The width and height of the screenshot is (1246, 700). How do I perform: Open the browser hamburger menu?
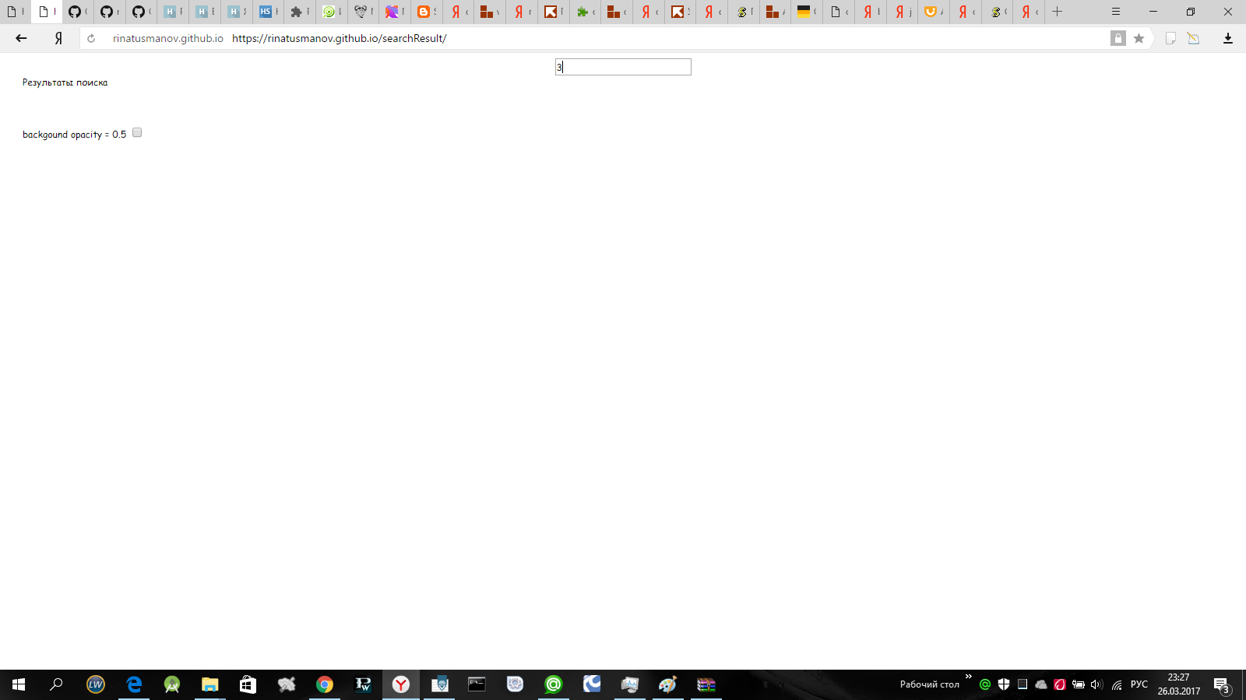pos(1115,12)
